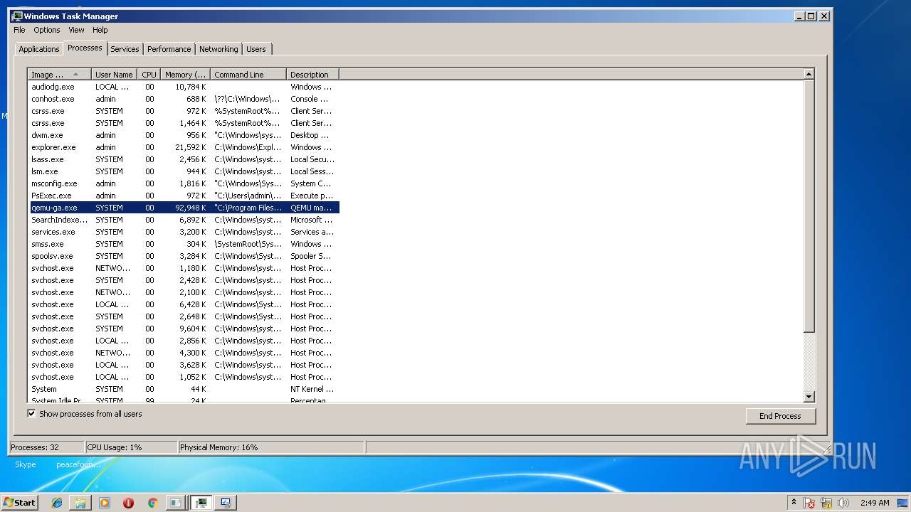Screen dimensions: 911x512
Task: Select the services.exe process row
Action: [x=184, y=232]
